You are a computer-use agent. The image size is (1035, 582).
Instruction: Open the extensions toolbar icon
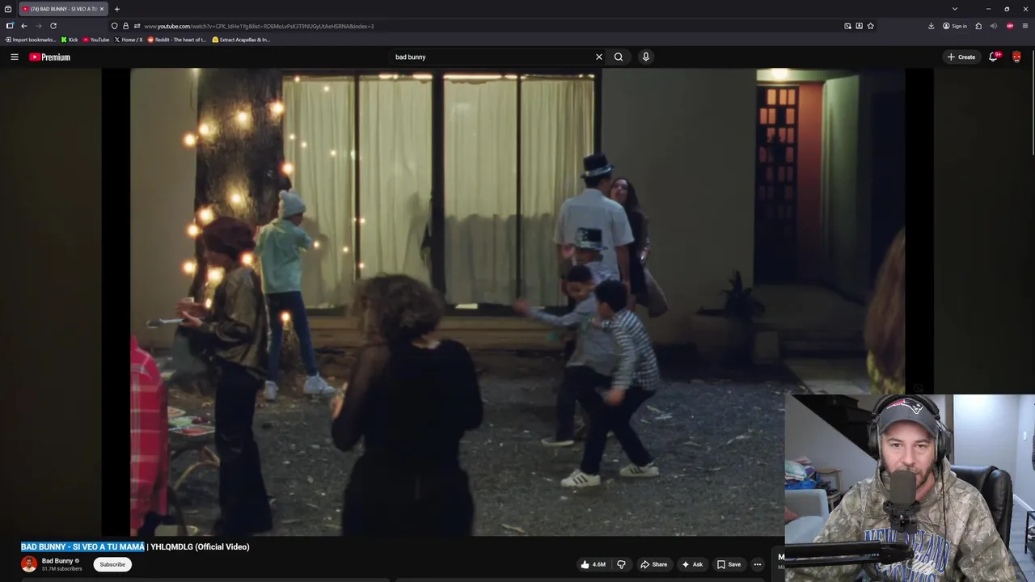[x=978, y=26]
